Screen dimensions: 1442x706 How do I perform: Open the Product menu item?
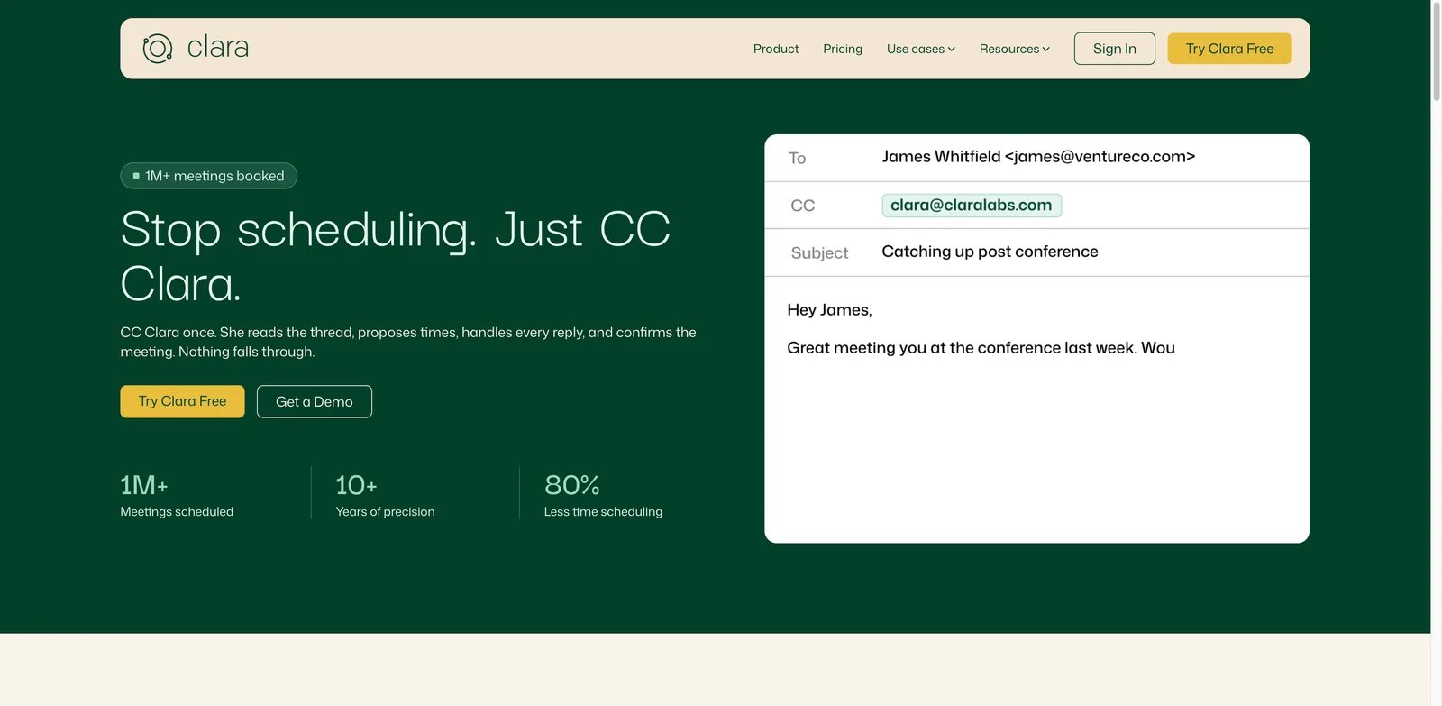coord(776,49)
